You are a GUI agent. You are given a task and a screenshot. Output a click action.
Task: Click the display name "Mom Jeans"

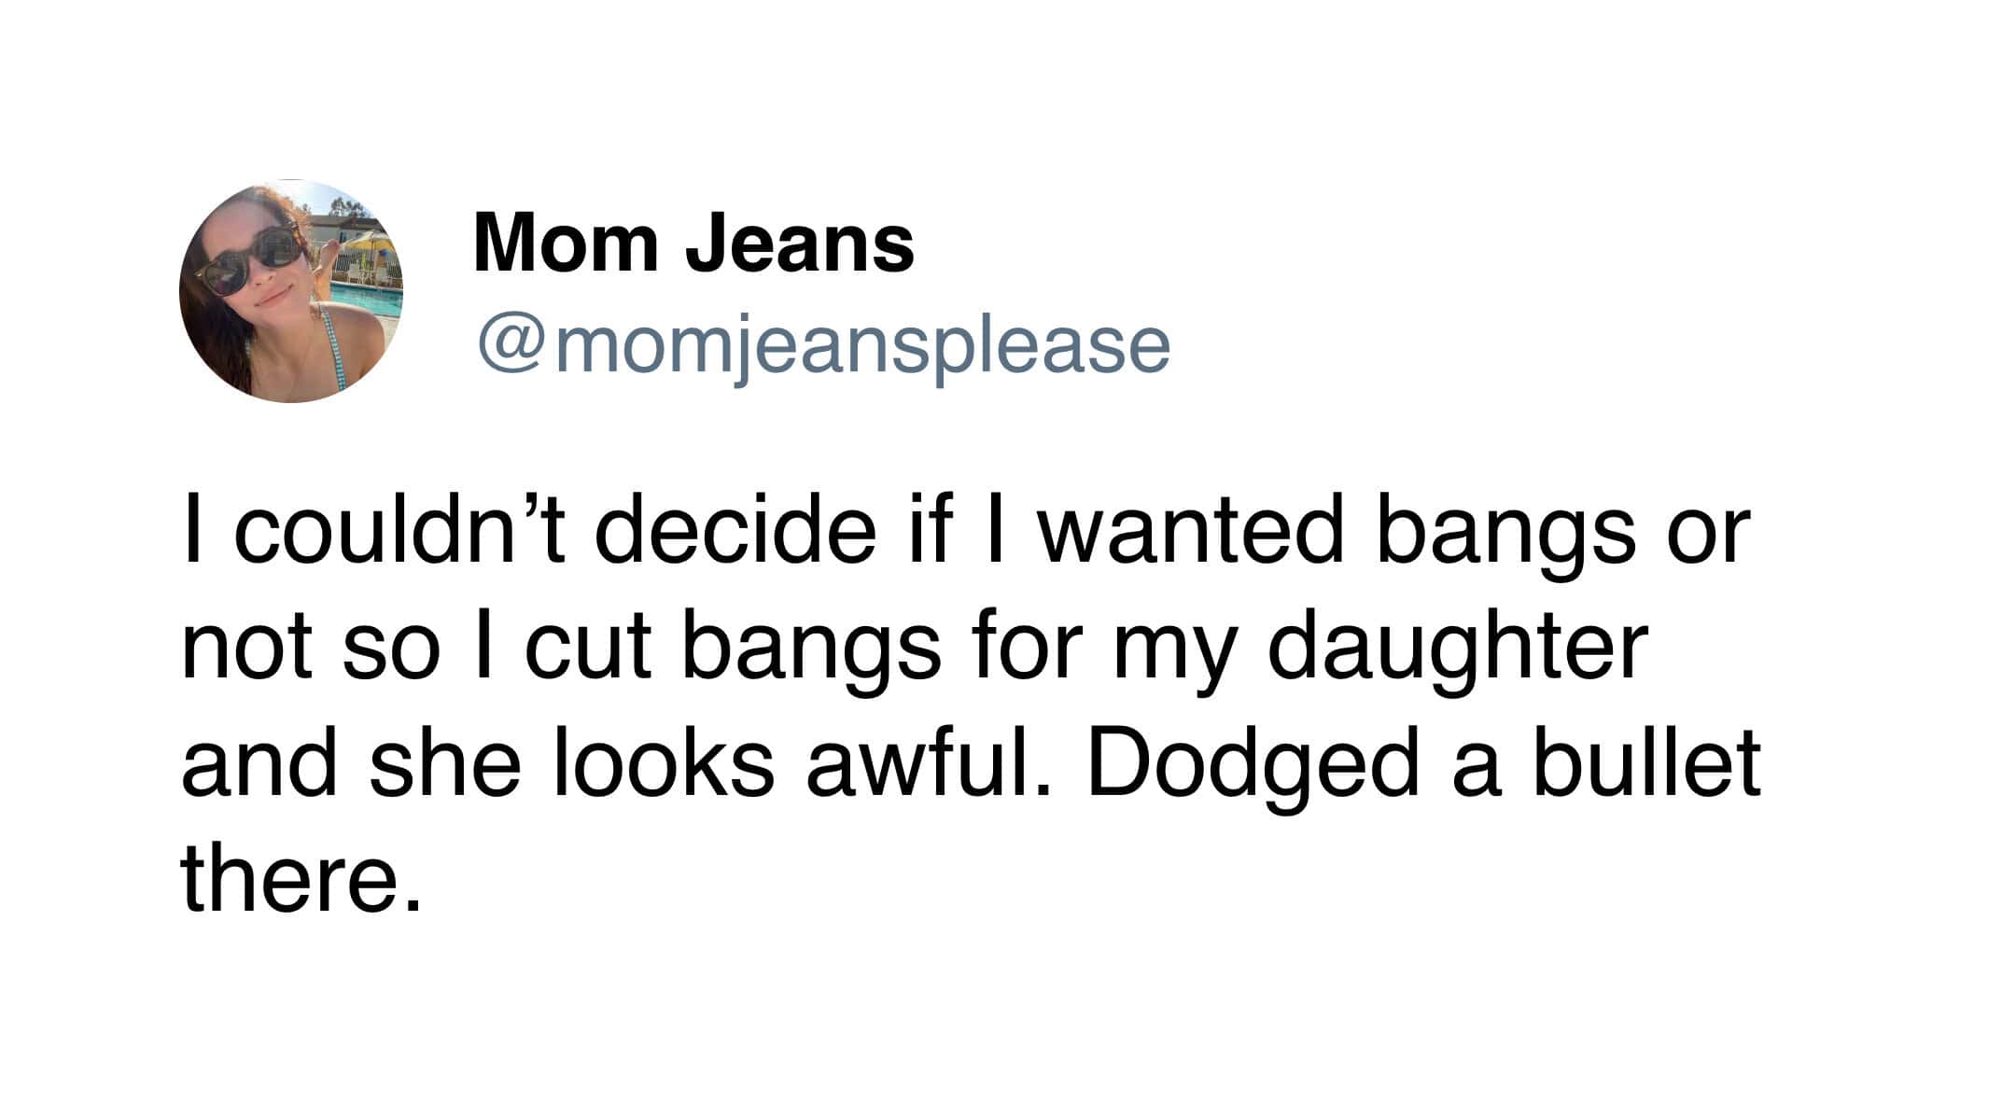(693, 243)
